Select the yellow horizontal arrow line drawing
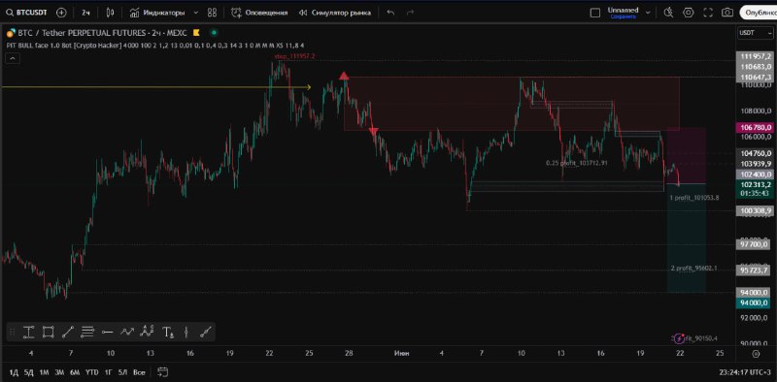The image size is (777, 382). pyautogui.click(x=156, y=87)
